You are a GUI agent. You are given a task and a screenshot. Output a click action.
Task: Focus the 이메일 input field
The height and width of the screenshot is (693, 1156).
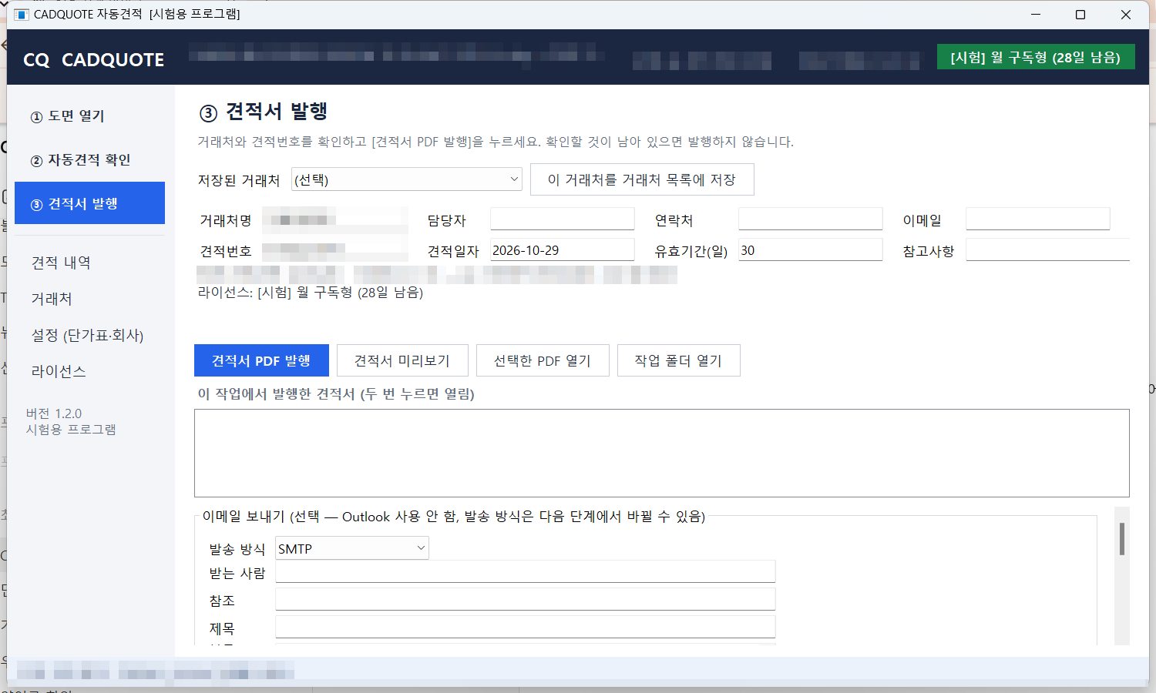(x=1037, y=219)
